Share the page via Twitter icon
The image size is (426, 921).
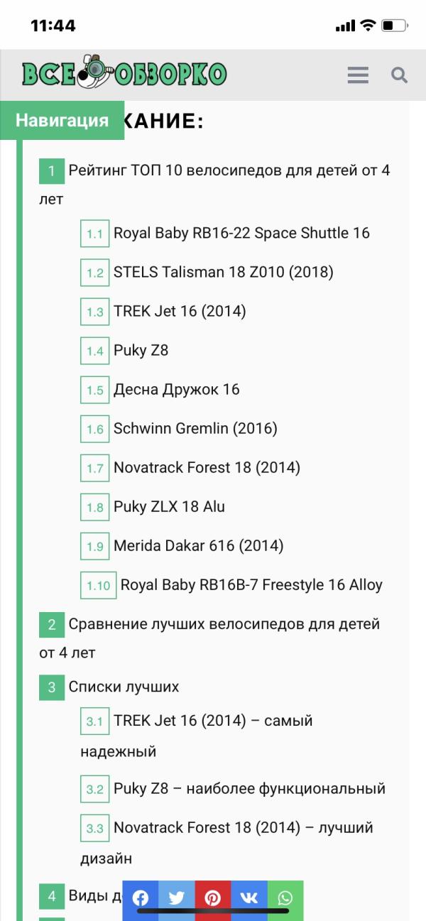(177, 898)
